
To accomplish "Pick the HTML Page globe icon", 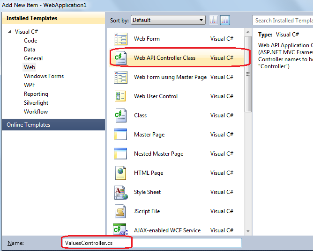I will coord(120,173).
